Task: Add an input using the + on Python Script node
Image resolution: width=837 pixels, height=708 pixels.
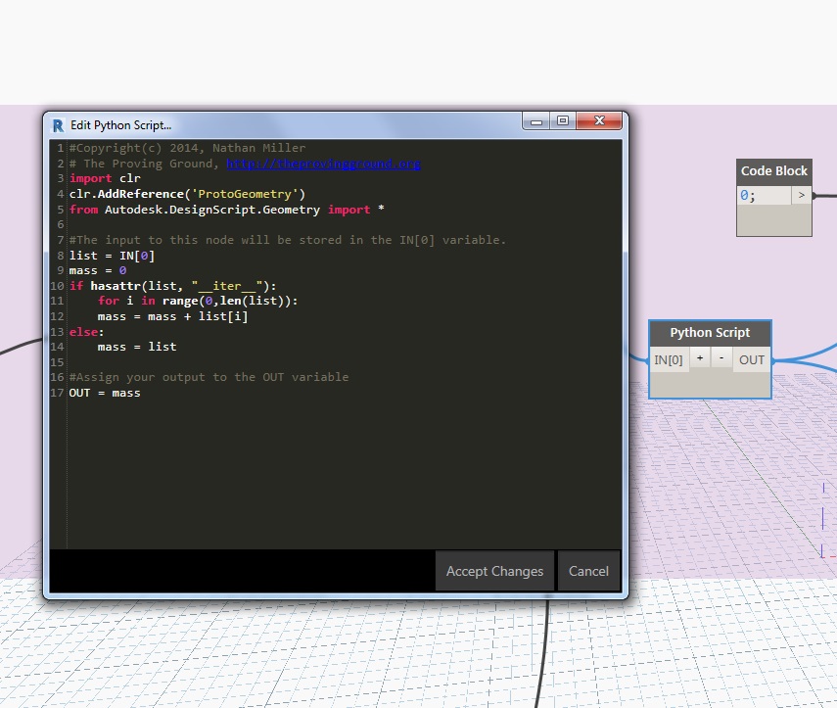Action: click(699, 358)
